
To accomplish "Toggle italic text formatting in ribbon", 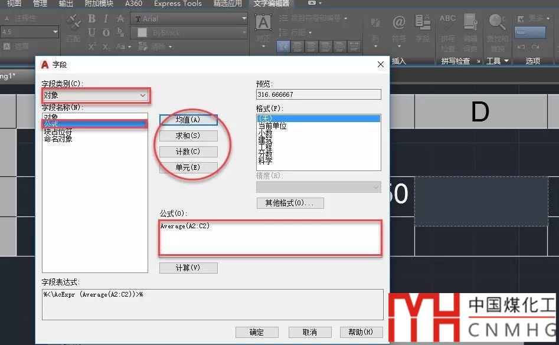I will [106, 19].
